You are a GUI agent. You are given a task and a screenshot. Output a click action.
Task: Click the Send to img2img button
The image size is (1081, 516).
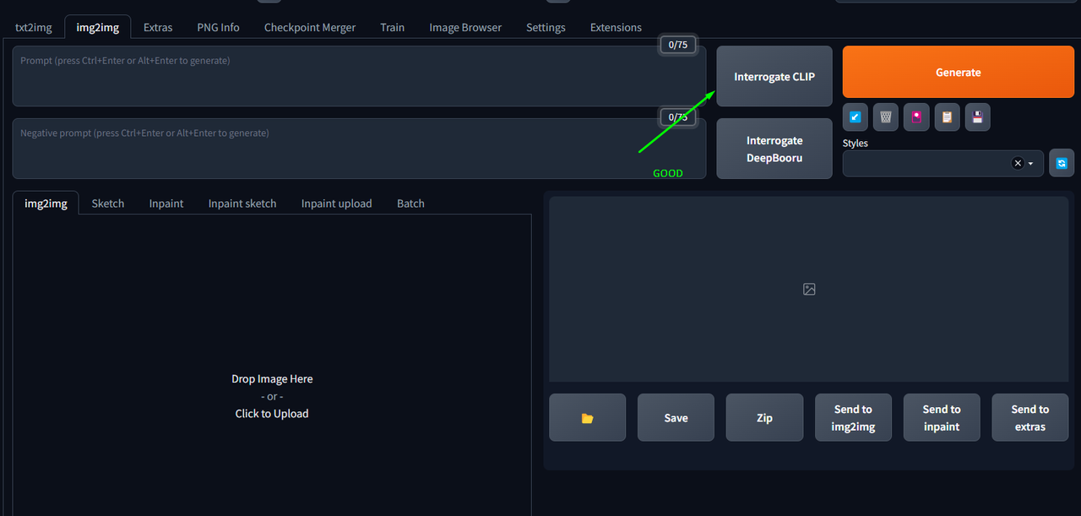(x=853, y=417)
